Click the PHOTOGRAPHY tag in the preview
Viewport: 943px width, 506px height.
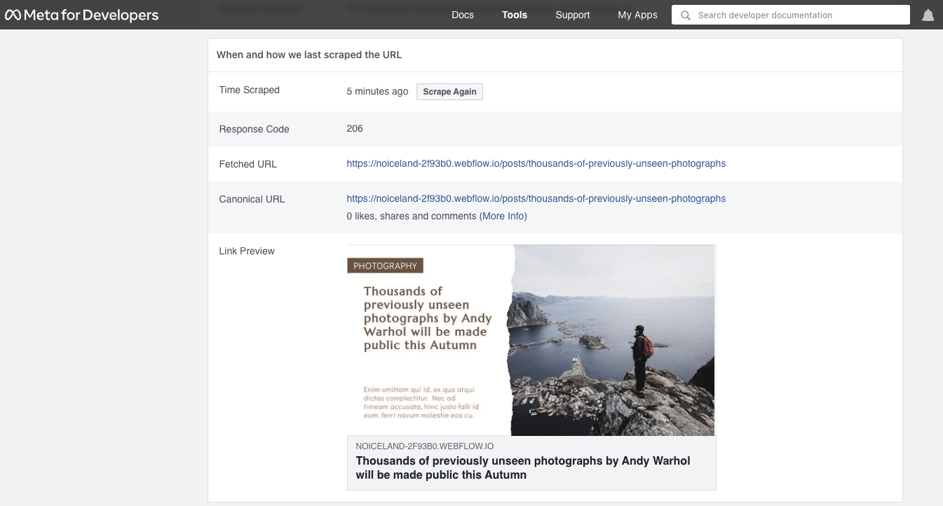tap(385, 266)
